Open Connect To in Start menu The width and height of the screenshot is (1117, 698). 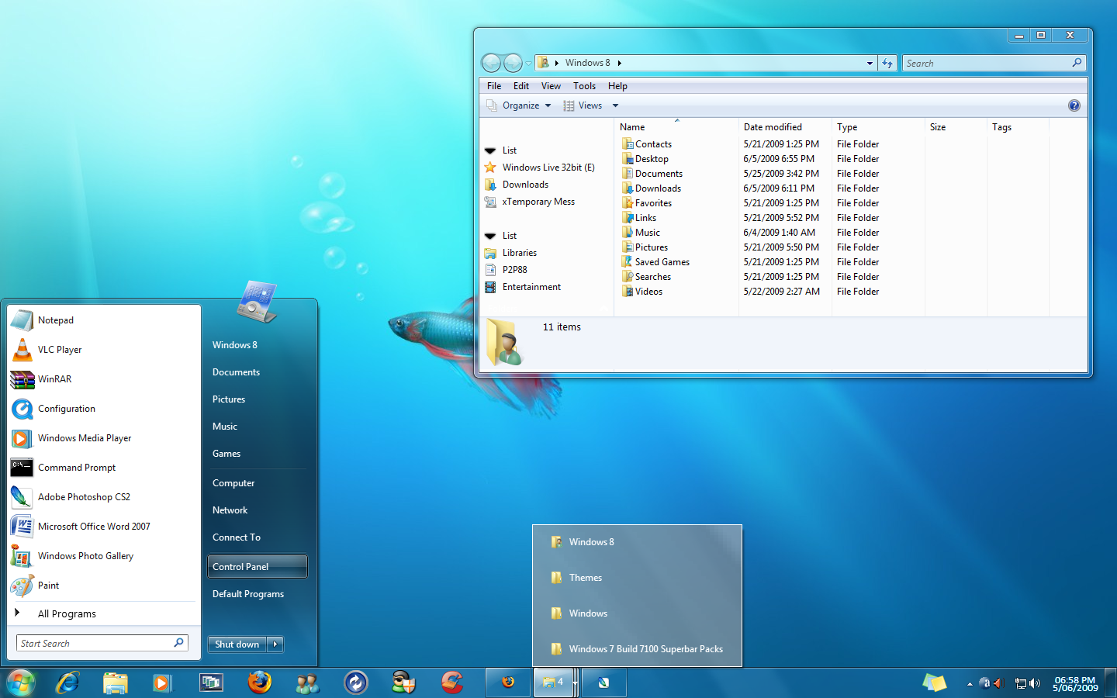click(x=258, y=537)
